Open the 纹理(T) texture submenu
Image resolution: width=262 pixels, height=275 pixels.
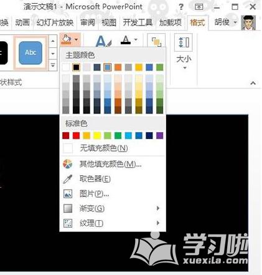[113, 223]
